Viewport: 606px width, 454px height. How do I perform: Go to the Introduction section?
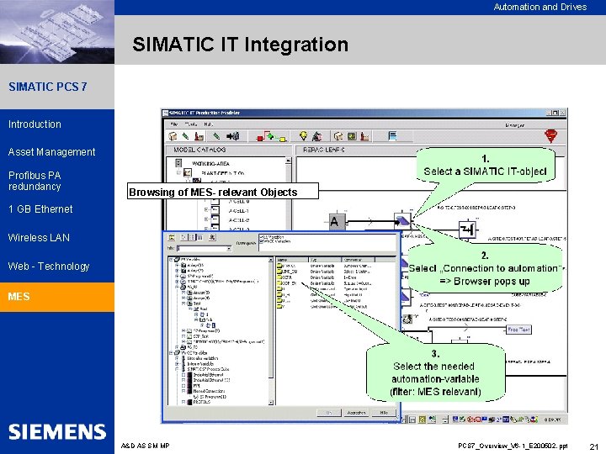click(x=35, y=124)
